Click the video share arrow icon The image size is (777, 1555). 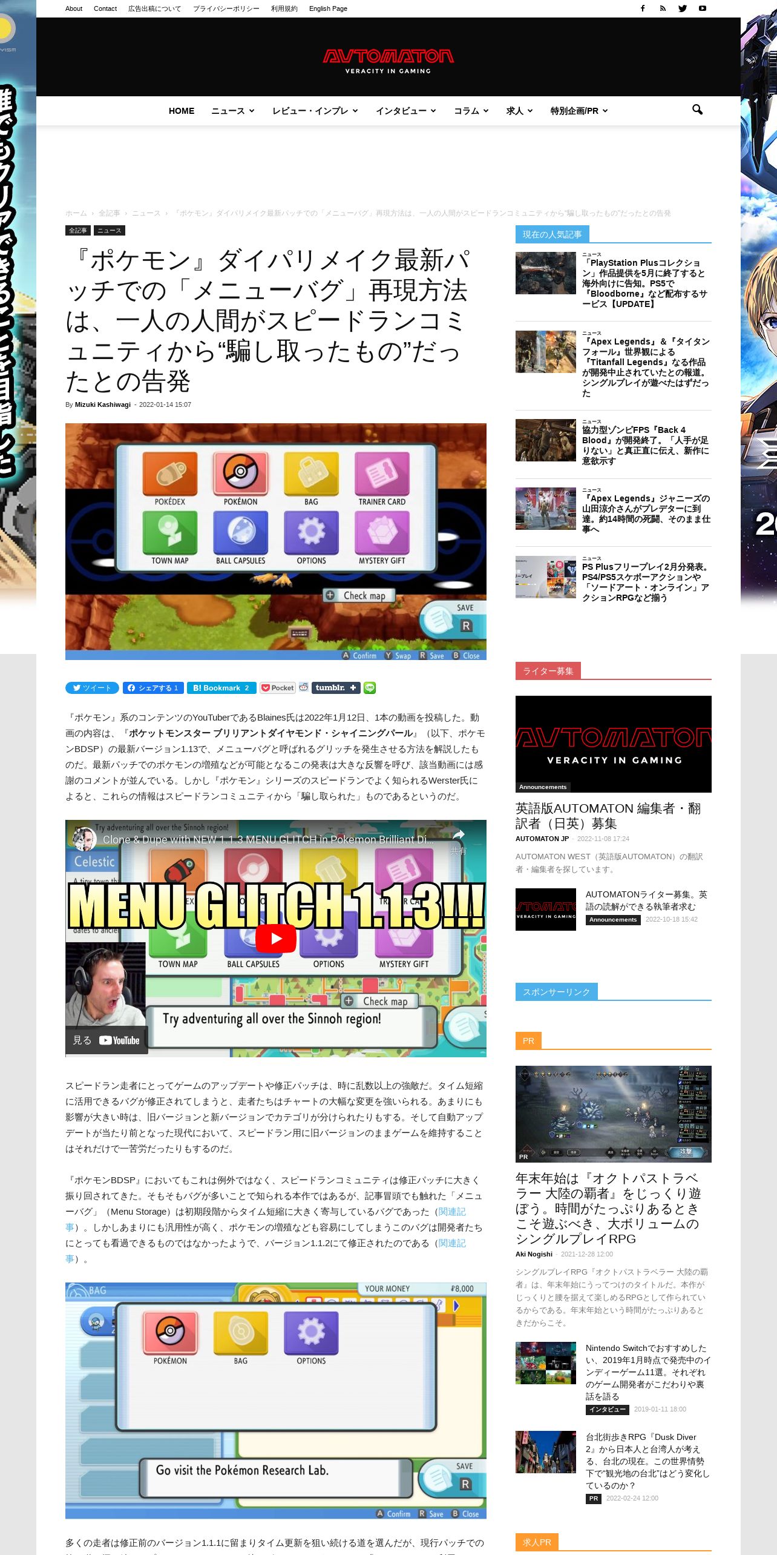coord(459,836)
